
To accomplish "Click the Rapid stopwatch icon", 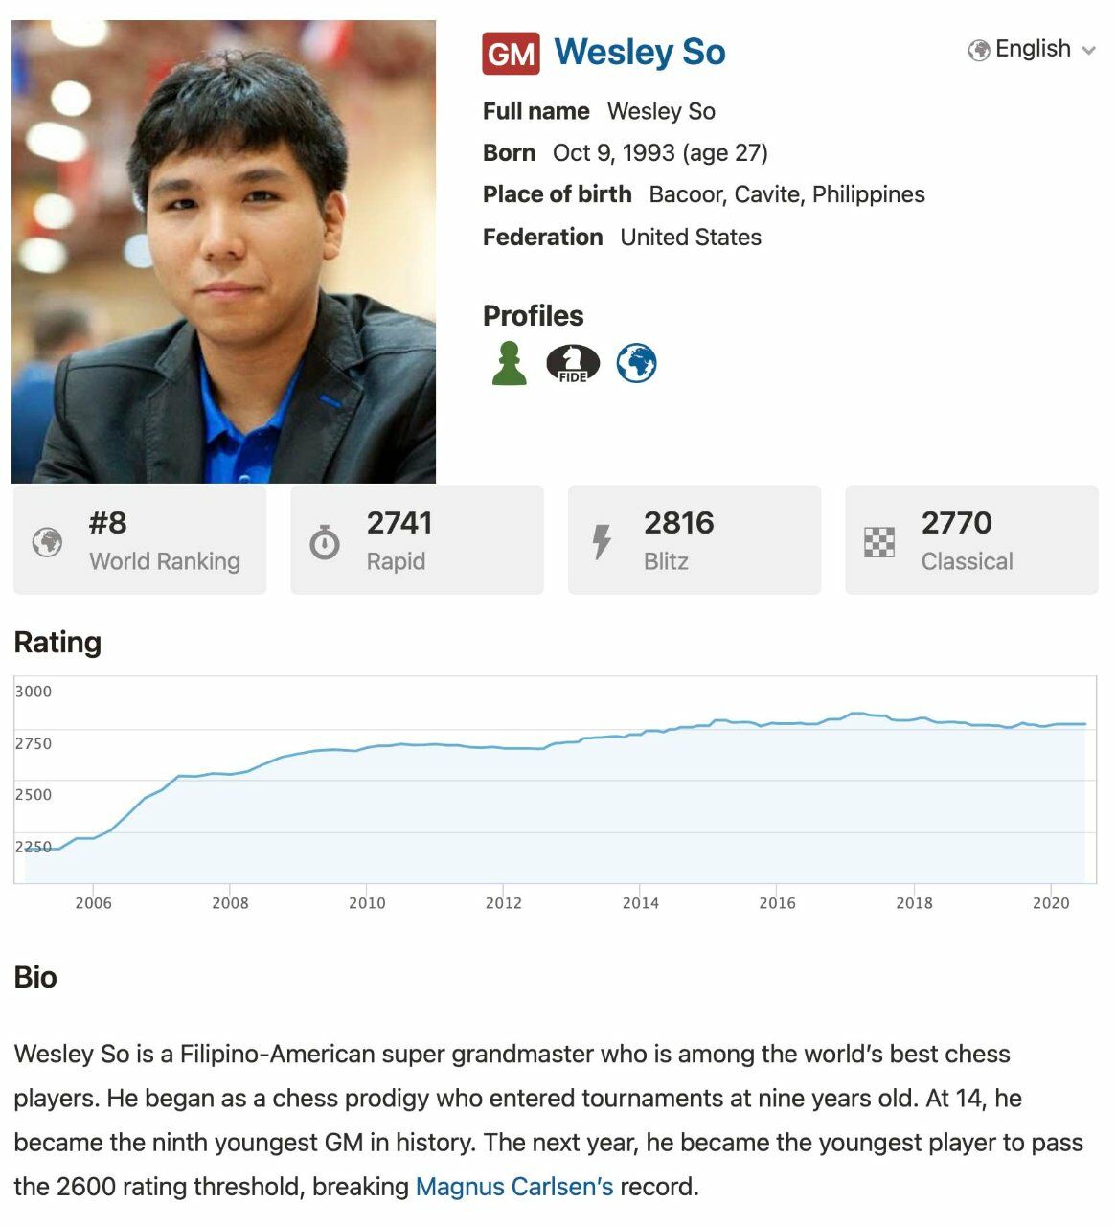I will click(325, 542).
